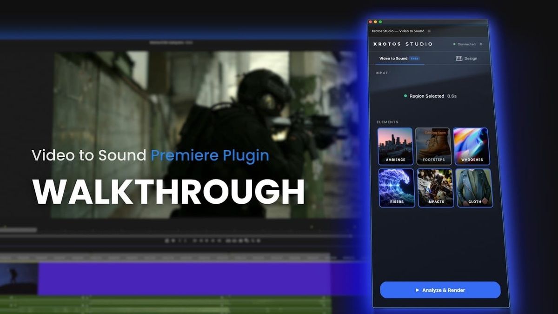Image resolution: width=558 pixels, height=314 pixels.
Task: Click the blue "Premiere Plugin" text
Action: 210,155
